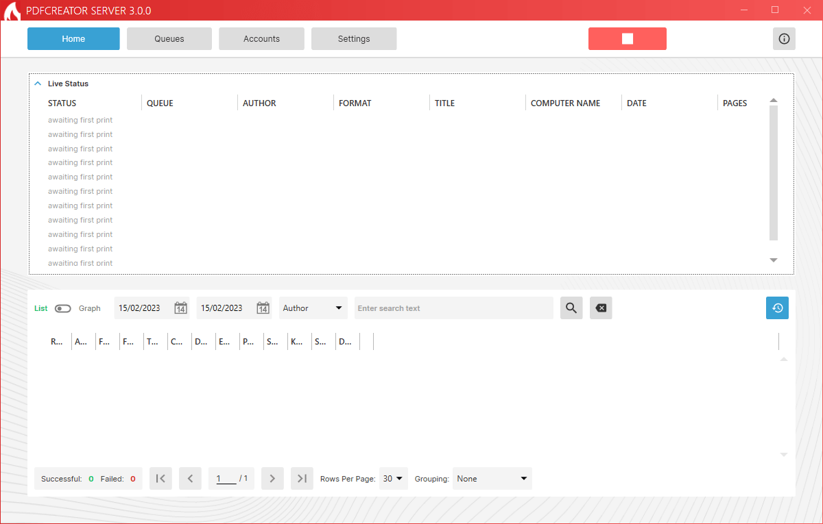Open the end date calendar picker icon
Screen dimensions: 823x524
click(x=263, y=308)
